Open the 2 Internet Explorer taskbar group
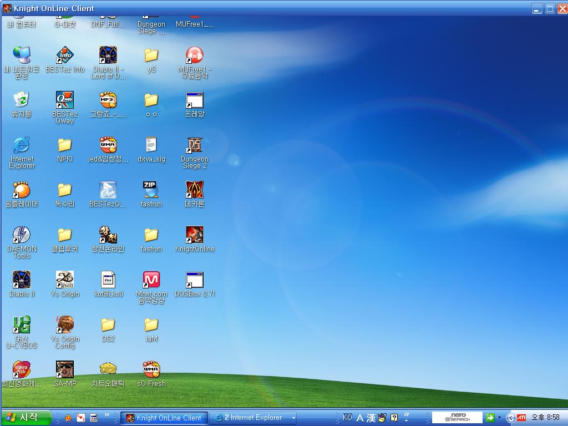568x426 pixels. (x=253, y=418)
